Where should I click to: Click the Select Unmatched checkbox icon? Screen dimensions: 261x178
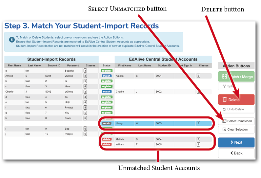click(224, 121)
